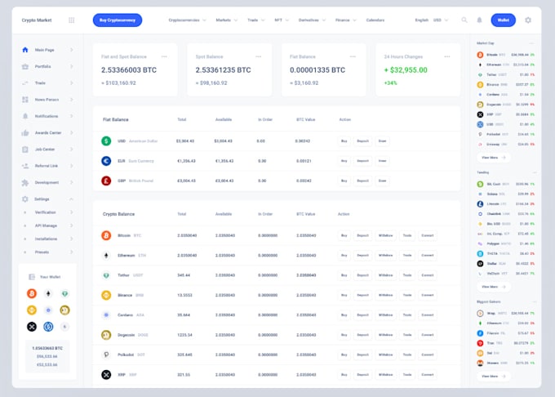
Task: Click Deposit in the Cardano row
Action: click(363, 314)
